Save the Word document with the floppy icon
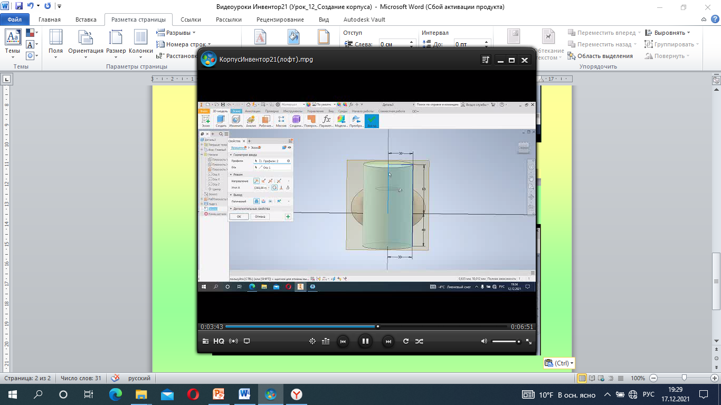Screen dimensions: 721x405 pos(19,6)
